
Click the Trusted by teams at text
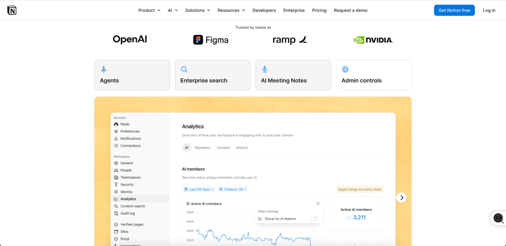coord(253,27)
